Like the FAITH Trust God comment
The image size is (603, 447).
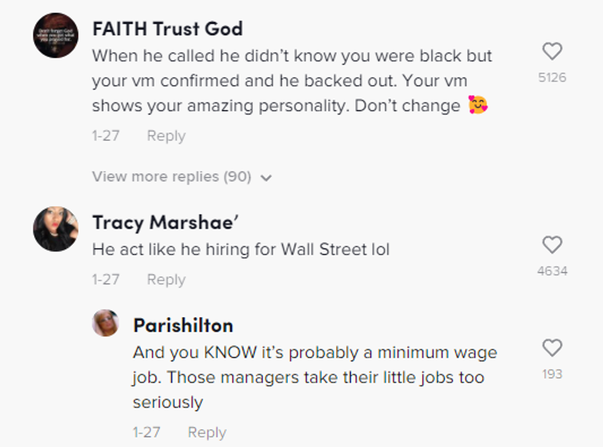552,51
